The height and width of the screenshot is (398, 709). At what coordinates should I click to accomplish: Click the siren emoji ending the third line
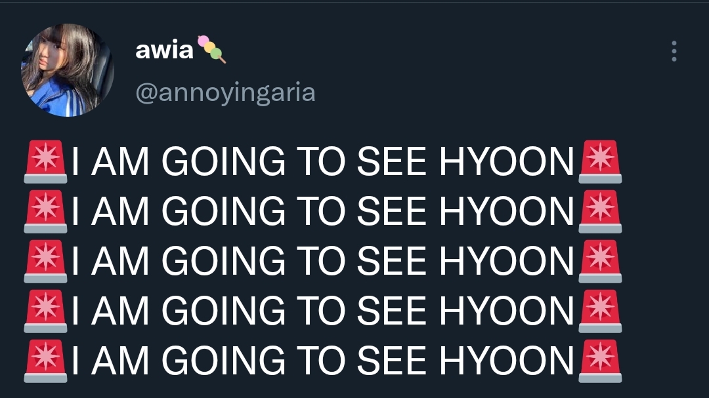click(x=600, y=261)
